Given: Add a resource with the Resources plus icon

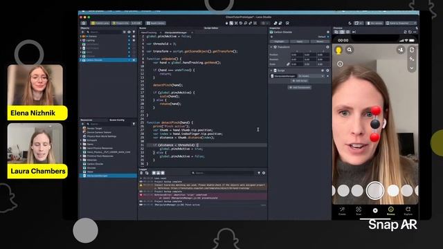Looking at the screenshot, I should coord(83,124).
